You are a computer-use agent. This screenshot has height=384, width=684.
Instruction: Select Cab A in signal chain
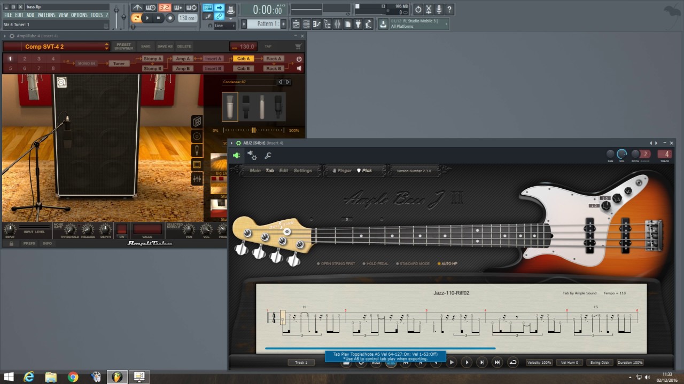243,59
